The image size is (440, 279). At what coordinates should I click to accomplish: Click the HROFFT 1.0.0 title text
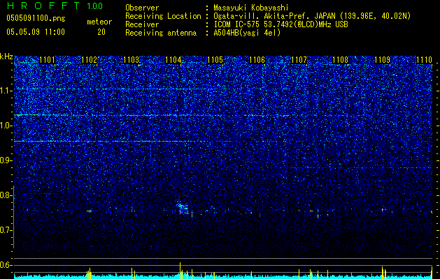pyautogui.click(x=55, y=6)
